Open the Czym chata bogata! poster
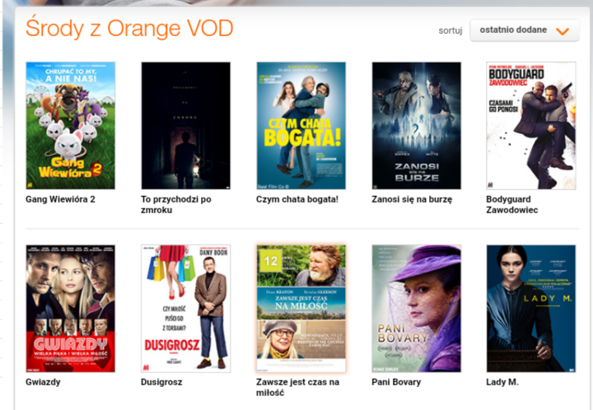This screenshot has height=410, width=593. pyautogui.click(x=301, y=126)
